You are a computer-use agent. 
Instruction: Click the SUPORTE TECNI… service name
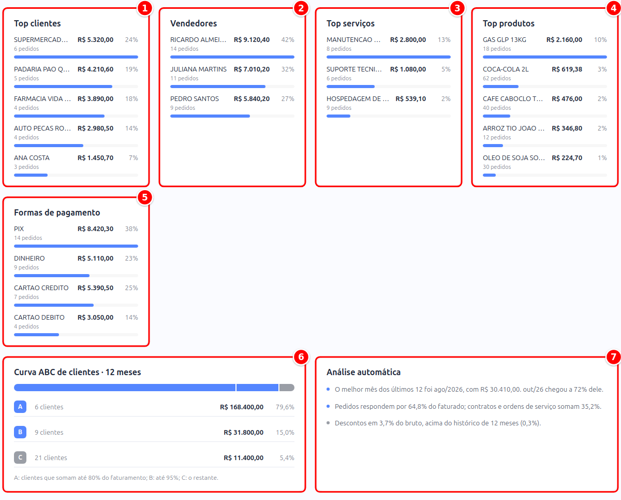pos(354,69)
